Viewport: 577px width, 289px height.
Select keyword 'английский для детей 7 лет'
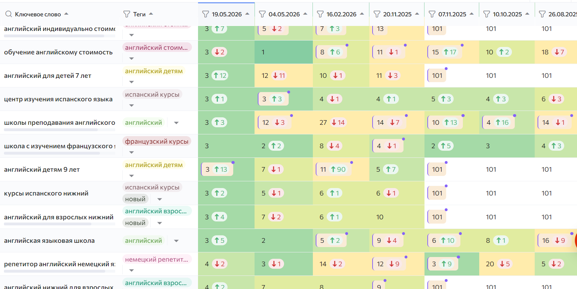click(x=48, y=76)
